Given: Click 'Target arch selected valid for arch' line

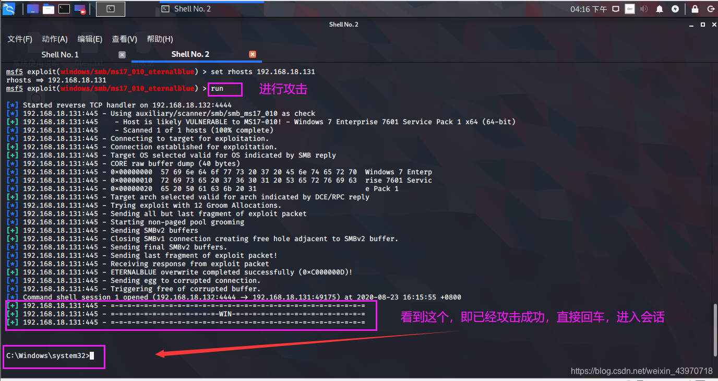Looking at the screenshot, I should click(240, 197).
